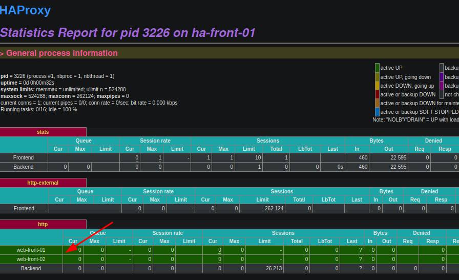459x280 pixels.
Task: Select the web-front-02 server name cell
Action: pyautogui.click(x=31, y=259)
